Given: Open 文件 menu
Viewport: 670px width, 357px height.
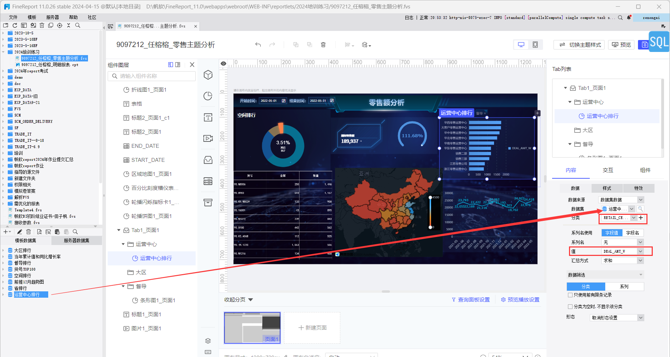Looking at the screenshot, I should pos(13,17).
